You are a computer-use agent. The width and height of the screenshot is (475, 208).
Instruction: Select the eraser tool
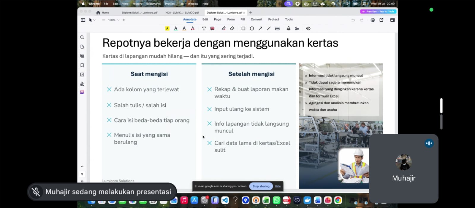point(232,28)
